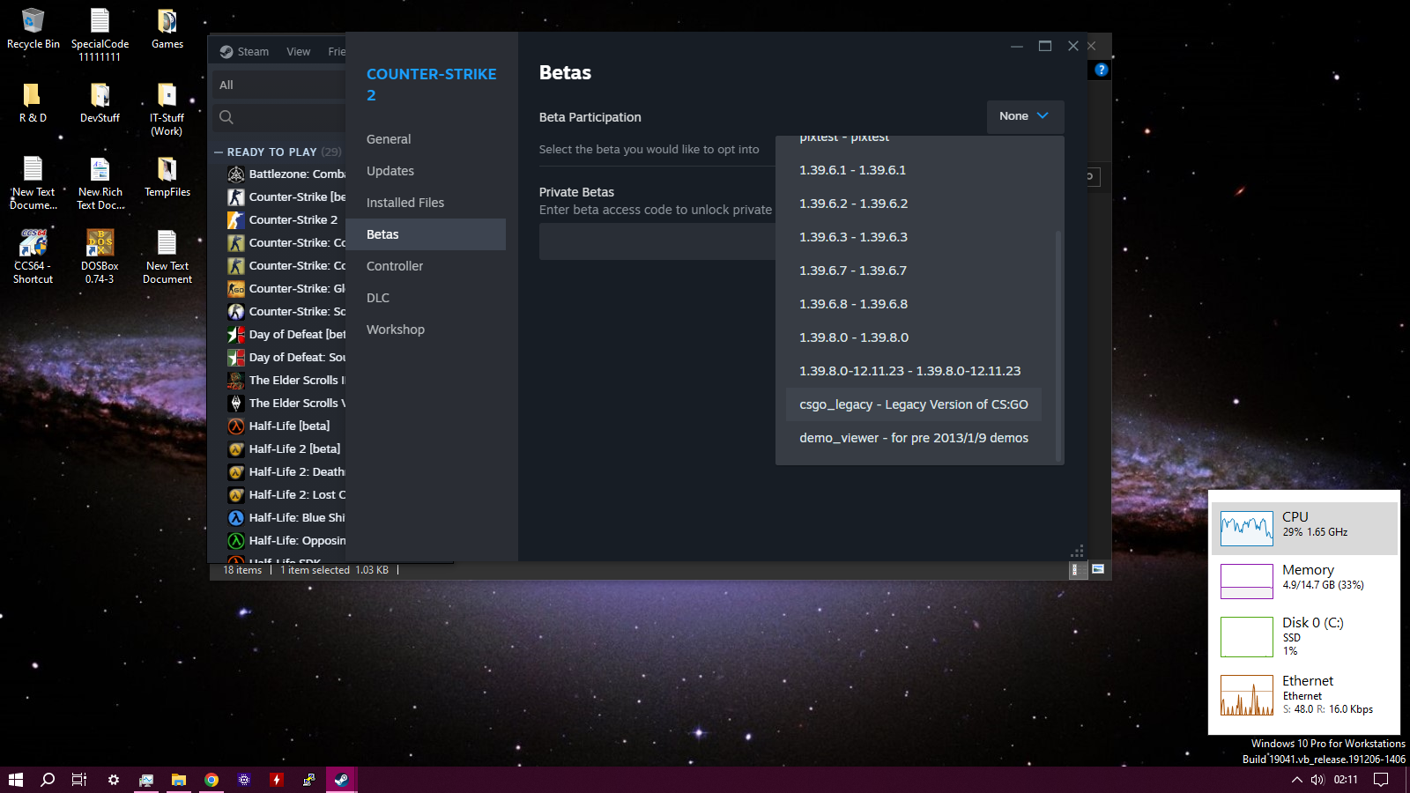Image resolution: width=1410 pixels, height=793 pixels.
Task: Select beta 1.39.6.3 from the list
Action: 914,237
